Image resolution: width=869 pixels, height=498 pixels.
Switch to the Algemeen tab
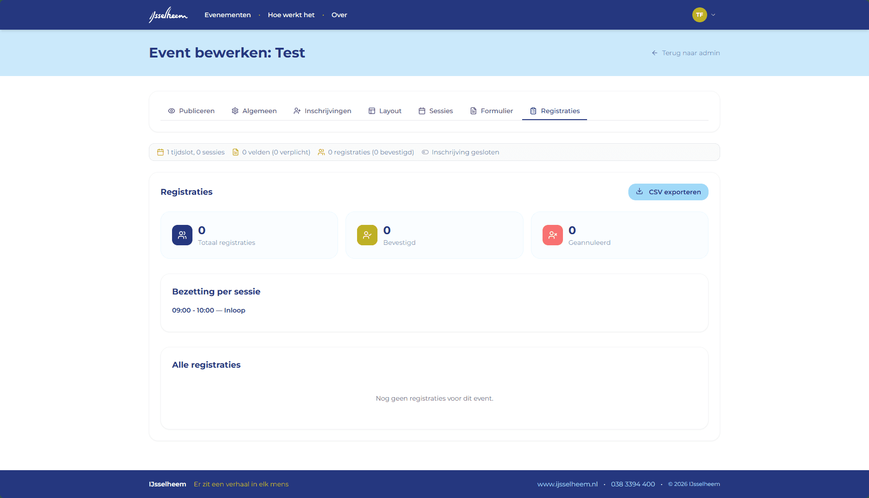click(254, 111)
